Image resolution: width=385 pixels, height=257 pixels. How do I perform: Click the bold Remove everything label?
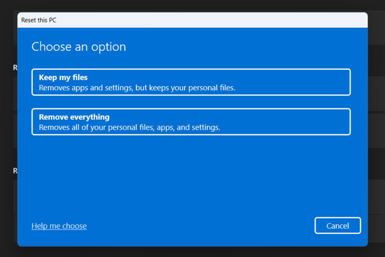pyautogui.click(x=74, y=117)
